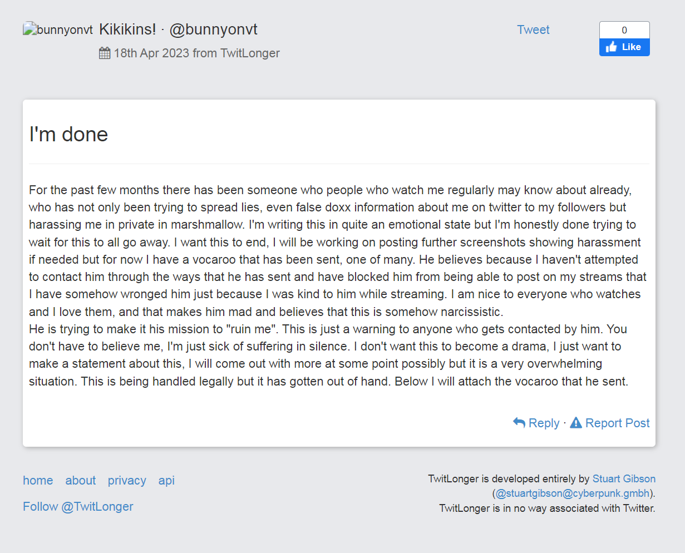Select the Report Post link text
685x553 pixels.
click(x=617, y=423)
